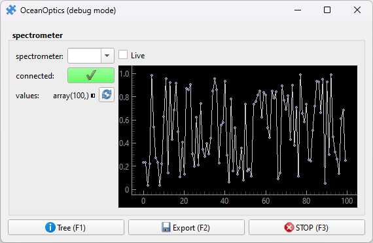
Task: Click the 'connected:' label
Action: [35, 76]
